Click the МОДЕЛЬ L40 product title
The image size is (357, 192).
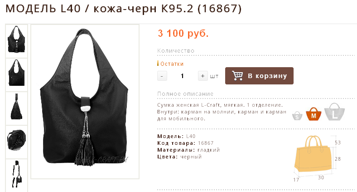tap(123, 9)
